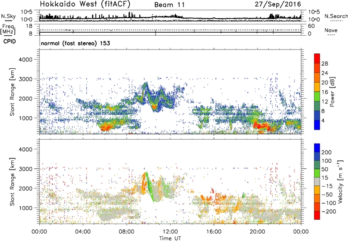This screenshot has width=348, height=241.
Task: Click the '20:00' time axis label
Action: coord(257,232)
